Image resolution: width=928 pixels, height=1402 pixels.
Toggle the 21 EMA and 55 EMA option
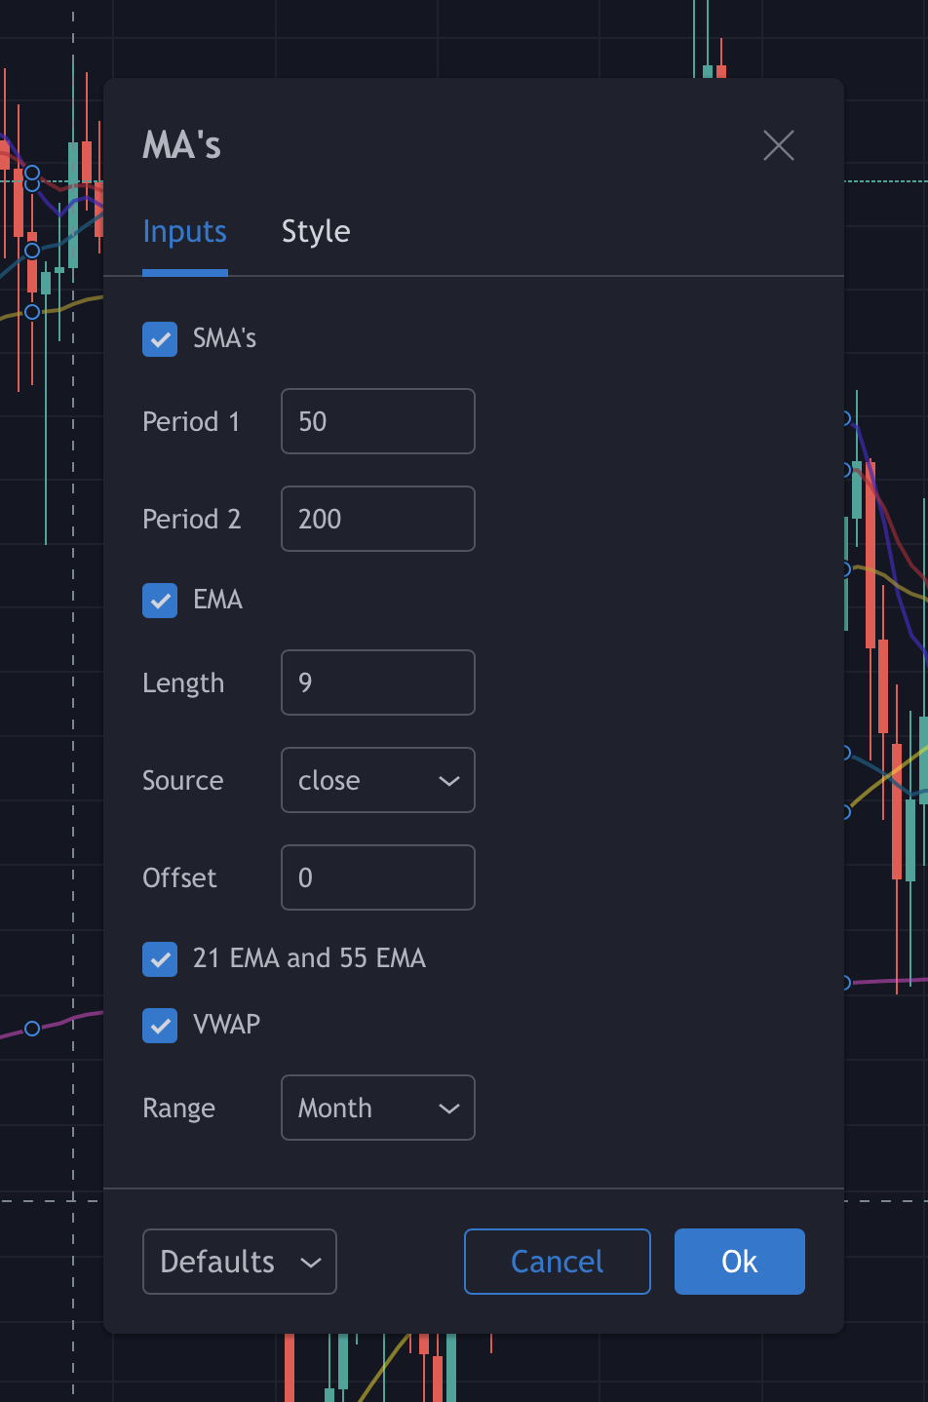coord(160,958)
